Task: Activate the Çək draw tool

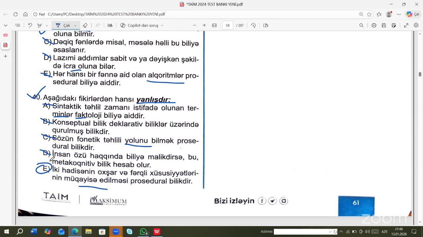Action: pyautogui.click(x=63, y=25)
